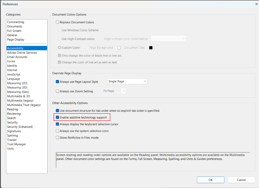Choose Security (Enhanced) category

pos(27,127)
